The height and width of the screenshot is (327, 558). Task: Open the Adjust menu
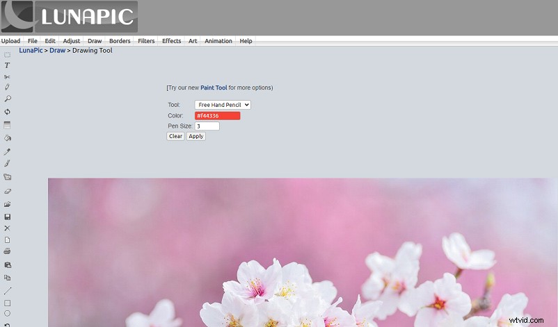point(72,41)
